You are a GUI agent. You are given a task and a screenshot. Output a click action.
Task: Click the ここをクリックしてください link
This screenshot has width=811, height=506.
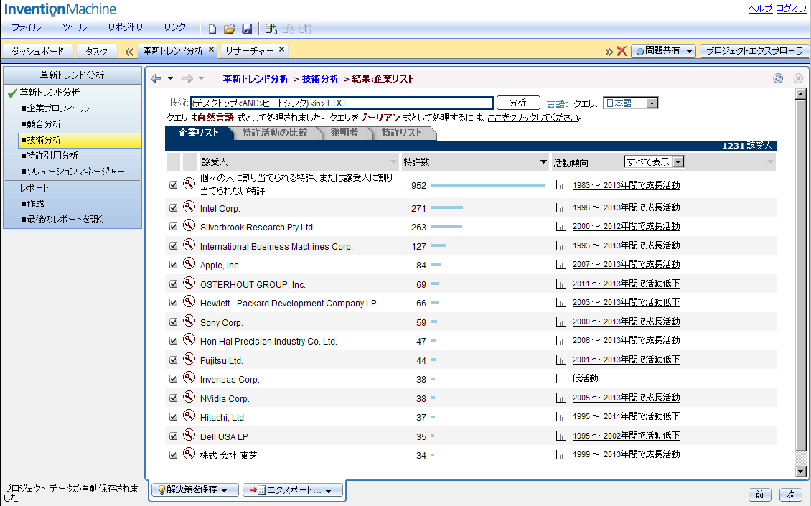533,118
